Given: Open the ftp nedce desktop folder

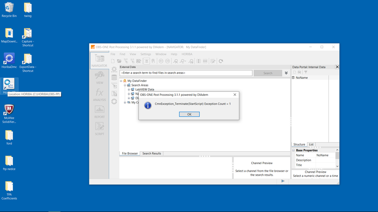Looking at the screenshot, I should click(x=9, y=163).
